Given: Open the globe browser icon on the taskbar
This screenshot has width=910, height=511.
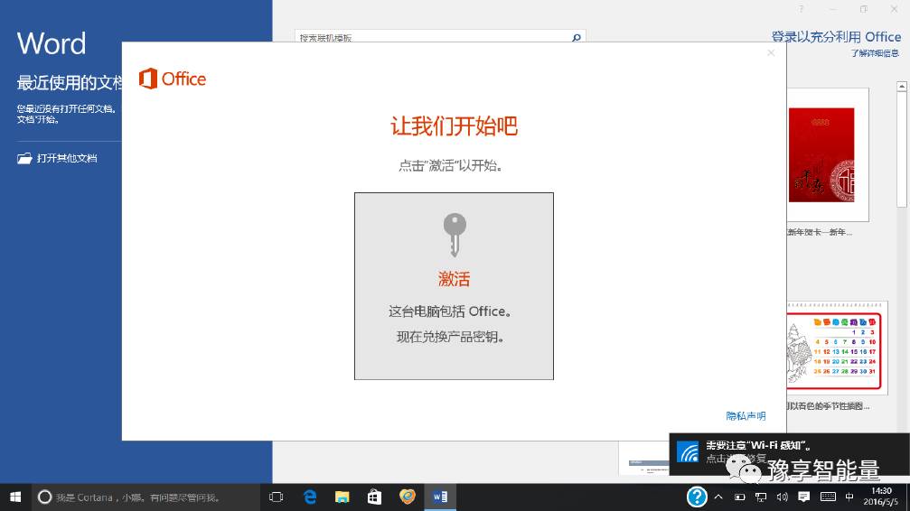Looking at the screenshot, I should 408,497.
